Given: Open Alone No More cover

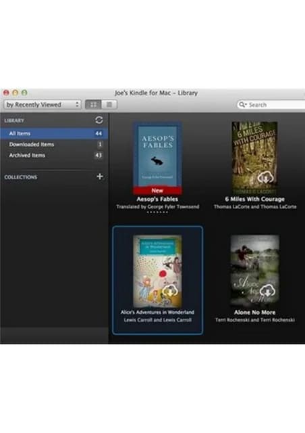Looking at the screenshot, I should point(254,271).
